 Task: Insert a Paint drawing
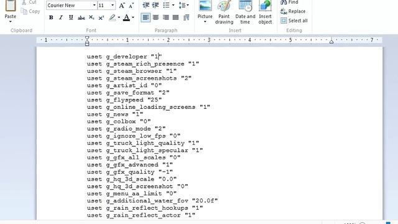coord(224,12)
